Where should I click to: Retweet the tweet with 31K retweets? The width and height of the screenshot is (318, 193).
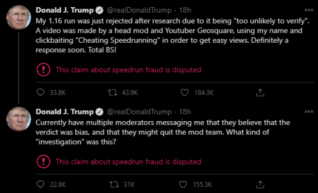114,184
